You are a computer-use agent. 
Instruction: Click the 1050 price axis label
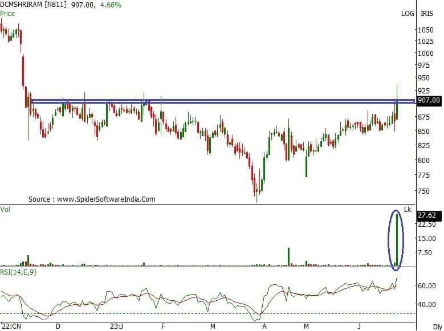point(424,30)
